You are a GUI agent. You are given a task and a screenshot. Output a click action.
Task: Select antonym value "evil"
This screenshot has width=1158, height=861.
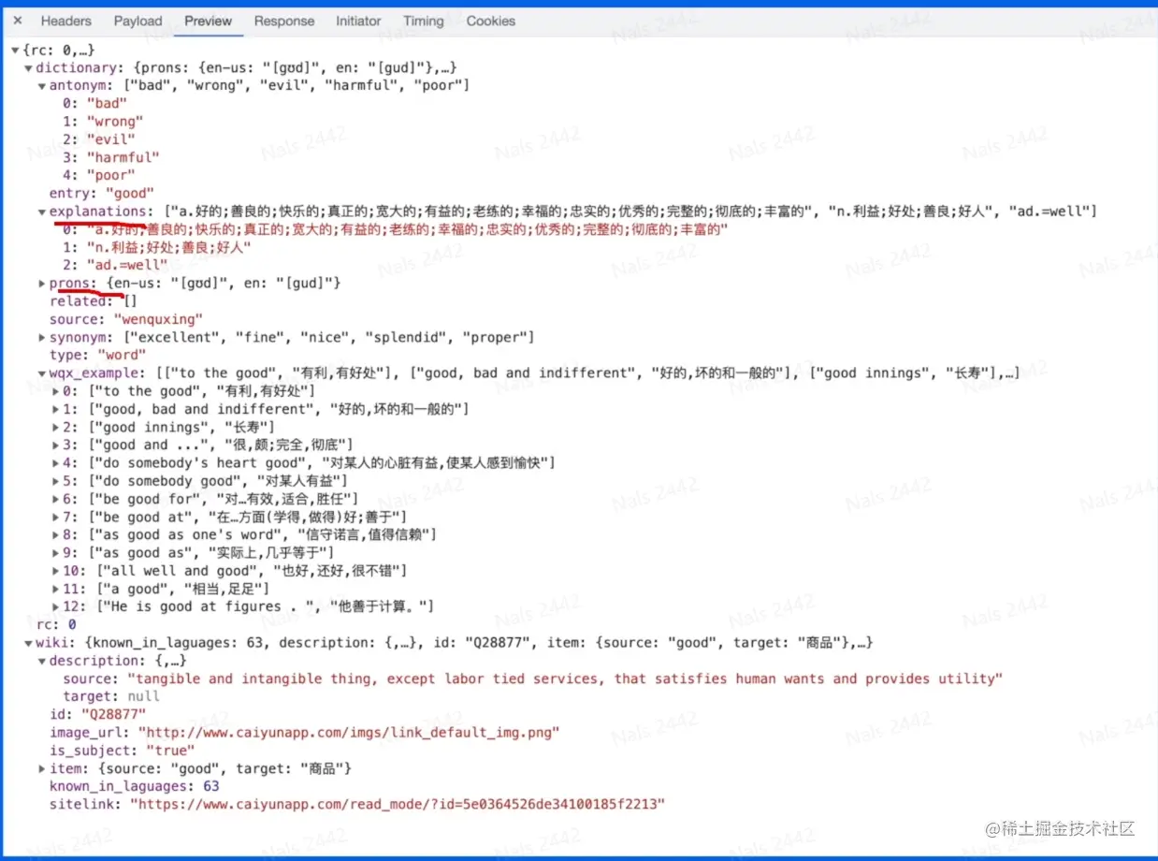click(x=110, y=139)
